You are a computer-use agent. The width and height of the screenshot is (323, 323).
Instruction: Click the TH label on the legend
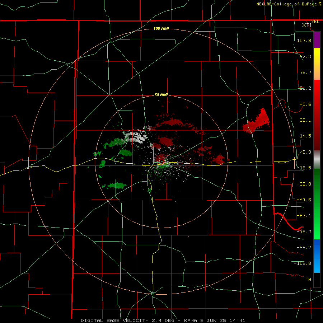coord(308,280)
